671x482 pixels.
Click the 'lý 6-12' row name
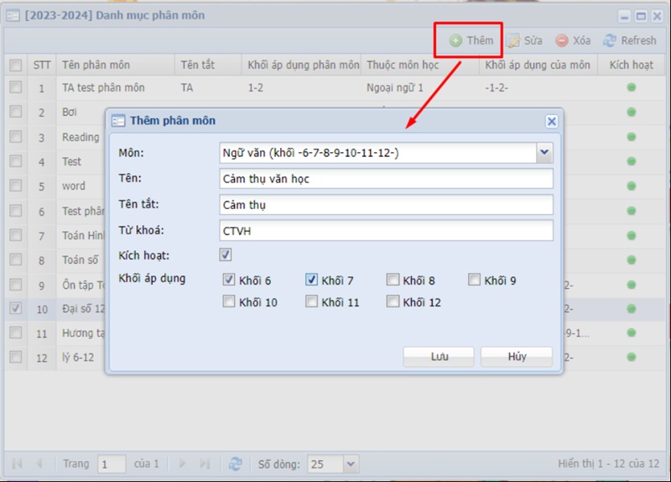[78, 358]
